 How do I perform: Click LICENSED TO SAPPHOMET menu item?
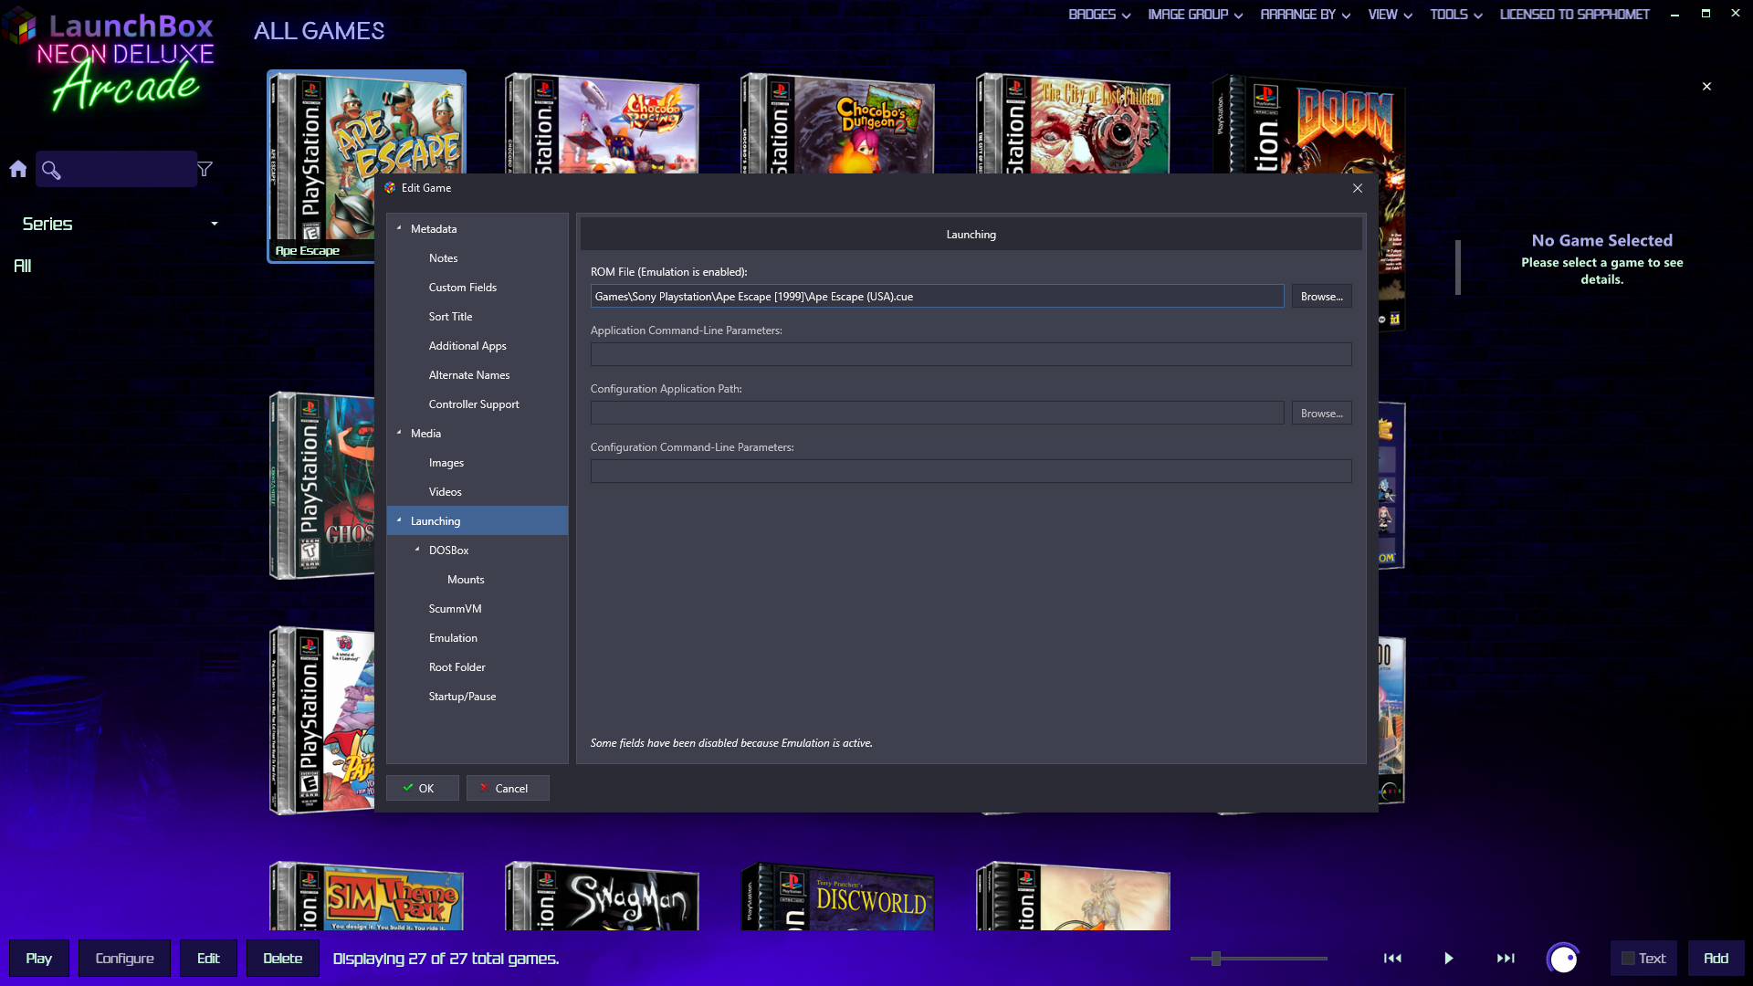tap(1574, 15)
